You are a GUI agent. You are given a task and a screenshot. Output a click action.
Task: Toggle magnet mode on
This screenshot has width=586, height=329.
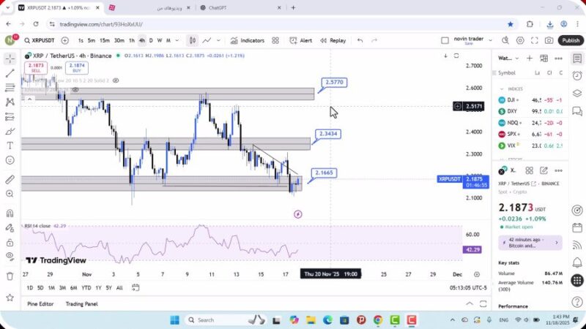[x=10, y=213]
